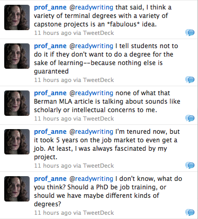Open conversation icon on the 'guaranteed' tweet
Viewport: 198px width, 219px height.
[x=190, y=80]
